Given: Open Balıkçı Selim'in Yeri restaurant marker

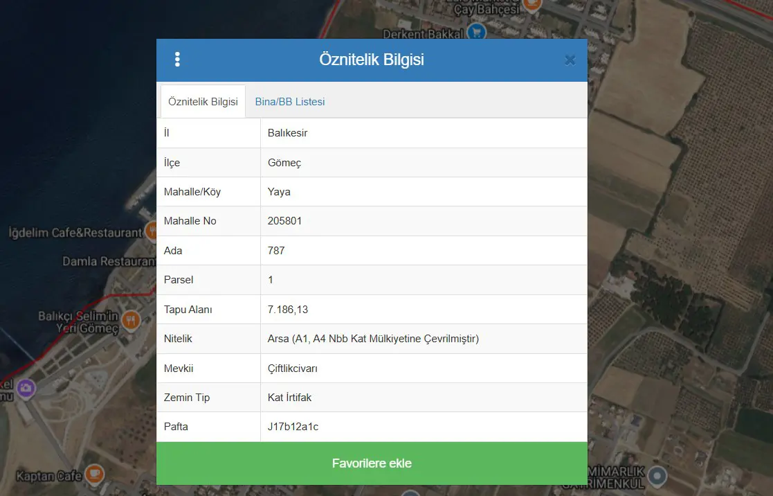Looking at the screenshot, I should coord(131,321).
